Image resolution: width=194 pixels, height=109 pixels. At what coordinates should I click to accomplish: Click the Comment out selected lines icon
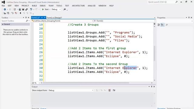pos(12,13)
